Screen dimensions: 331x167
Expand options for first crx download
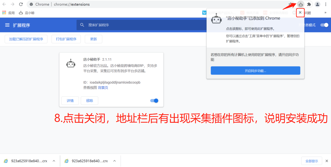54,161
